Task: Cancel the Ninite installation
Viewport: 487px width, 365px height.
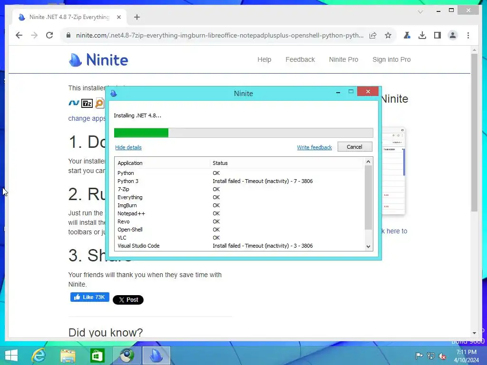Action: [x=355, y=147]
